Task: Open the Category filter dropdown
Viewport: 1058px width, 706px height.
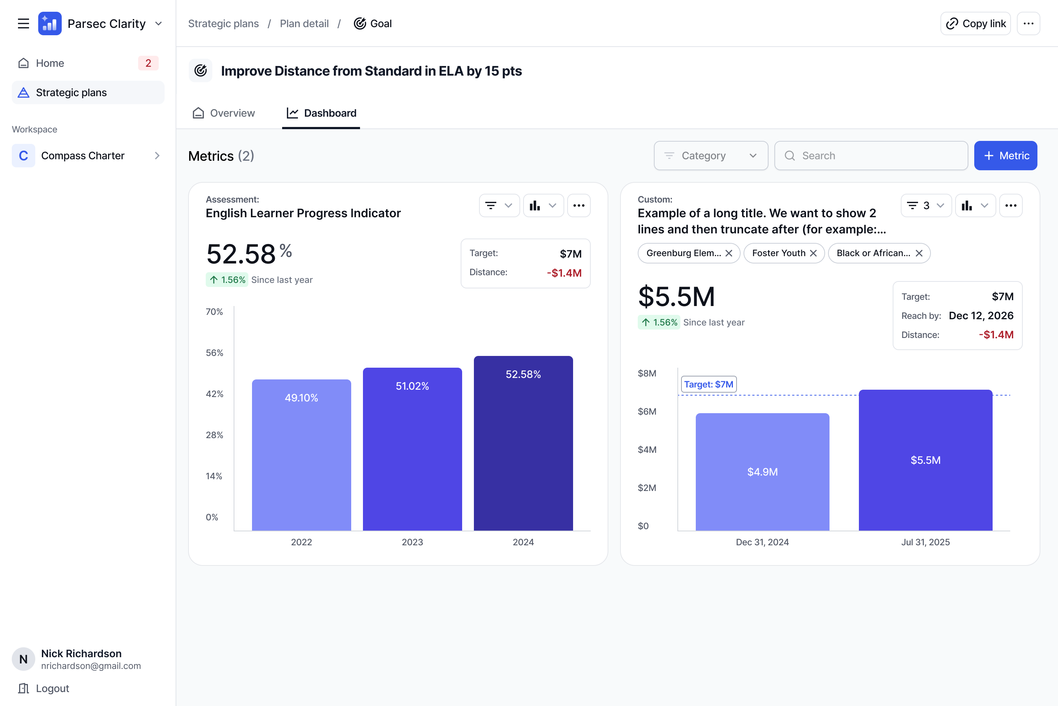Action: click(710, 156)
